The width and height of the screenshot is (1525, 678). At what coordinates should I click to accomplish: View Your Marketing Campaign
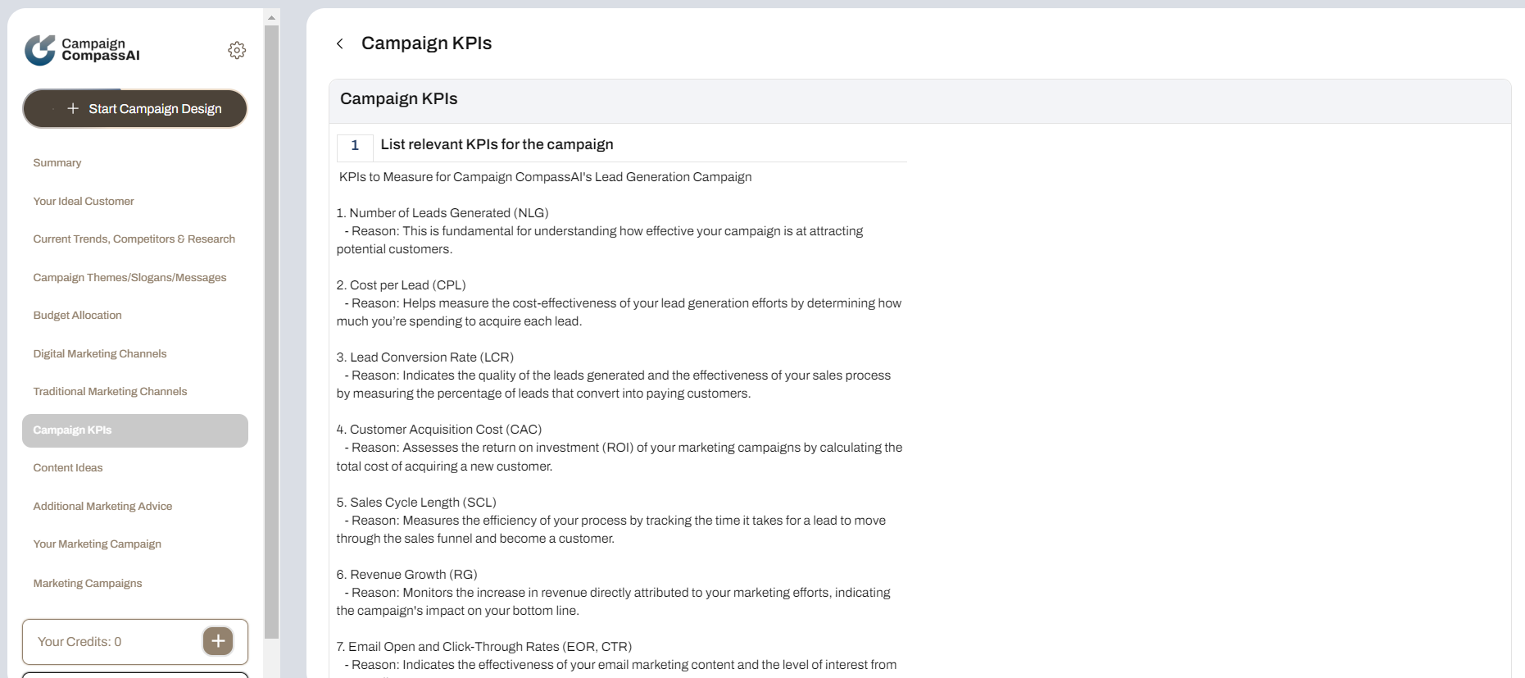tap(97, 544)
